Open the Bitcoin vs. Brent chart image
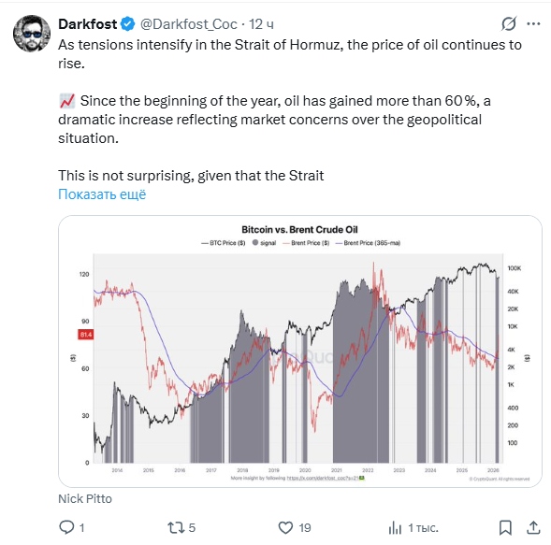 (x=300, y=351)
